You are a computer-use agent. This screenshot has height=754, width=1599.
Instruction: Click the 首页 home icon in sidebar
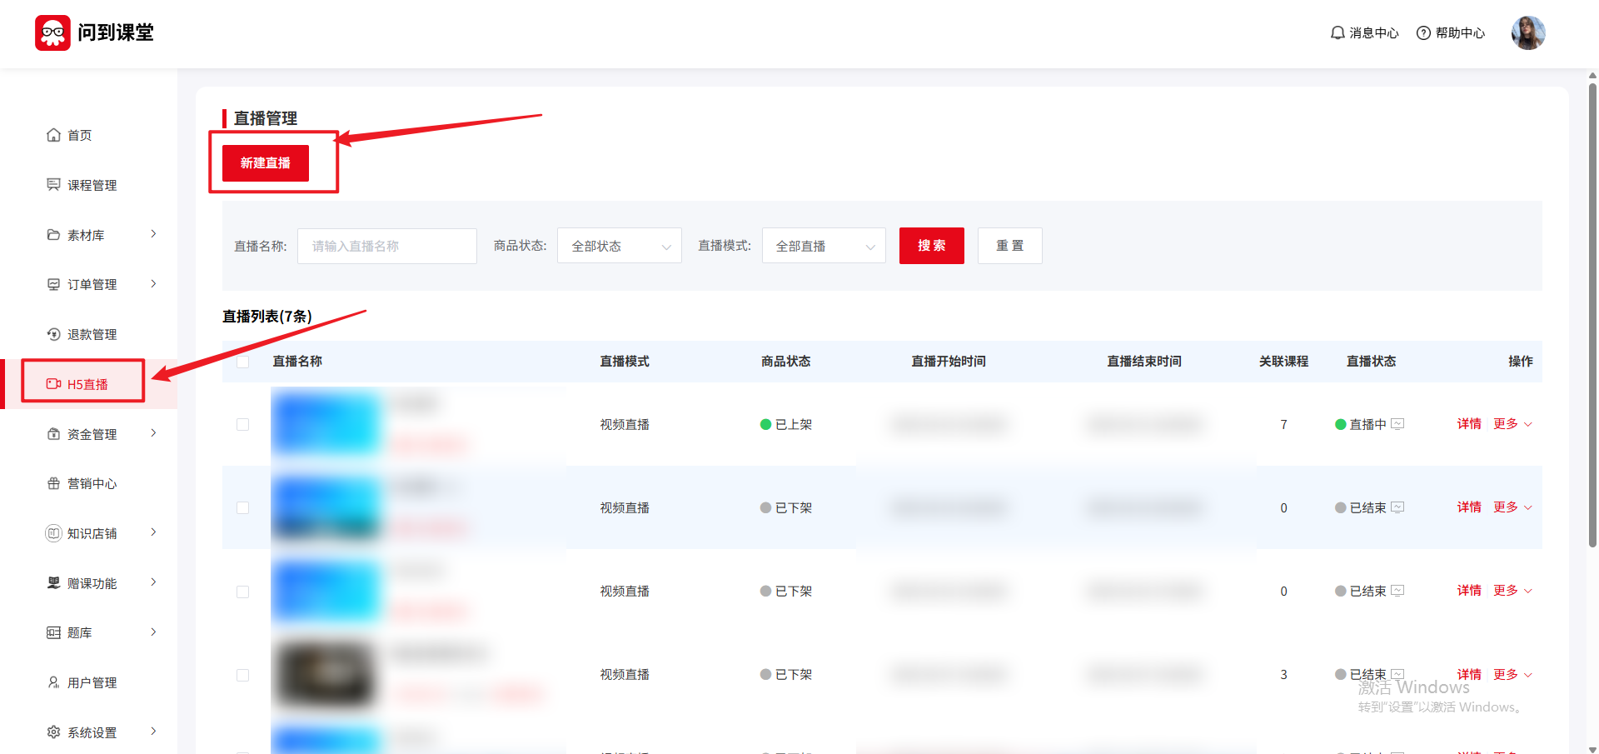54,135
